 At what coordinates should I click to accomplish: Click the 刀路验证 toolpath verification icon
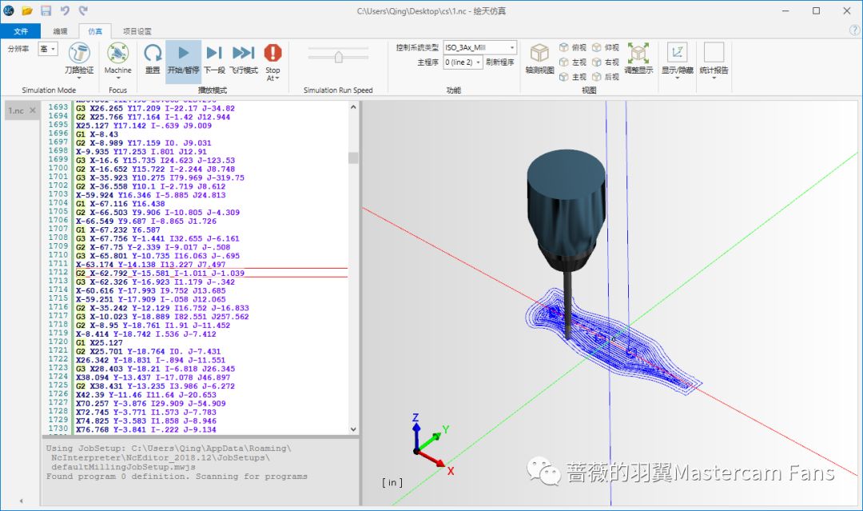pos(79,54)
